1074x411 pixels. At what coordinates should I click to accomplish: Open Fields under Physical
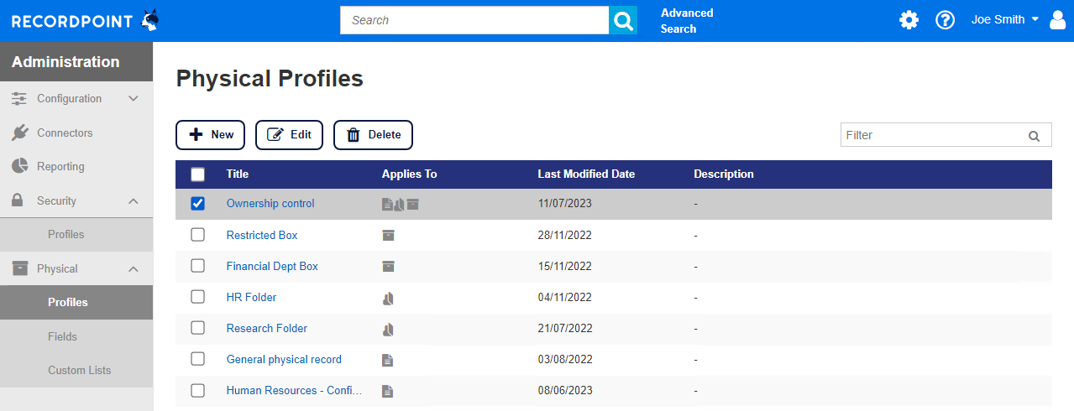coord(76,336)
